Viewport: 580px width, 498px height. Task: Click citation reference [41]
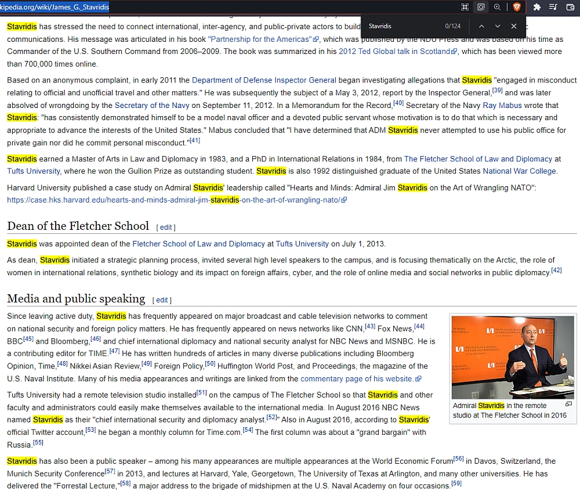[194, 140]
